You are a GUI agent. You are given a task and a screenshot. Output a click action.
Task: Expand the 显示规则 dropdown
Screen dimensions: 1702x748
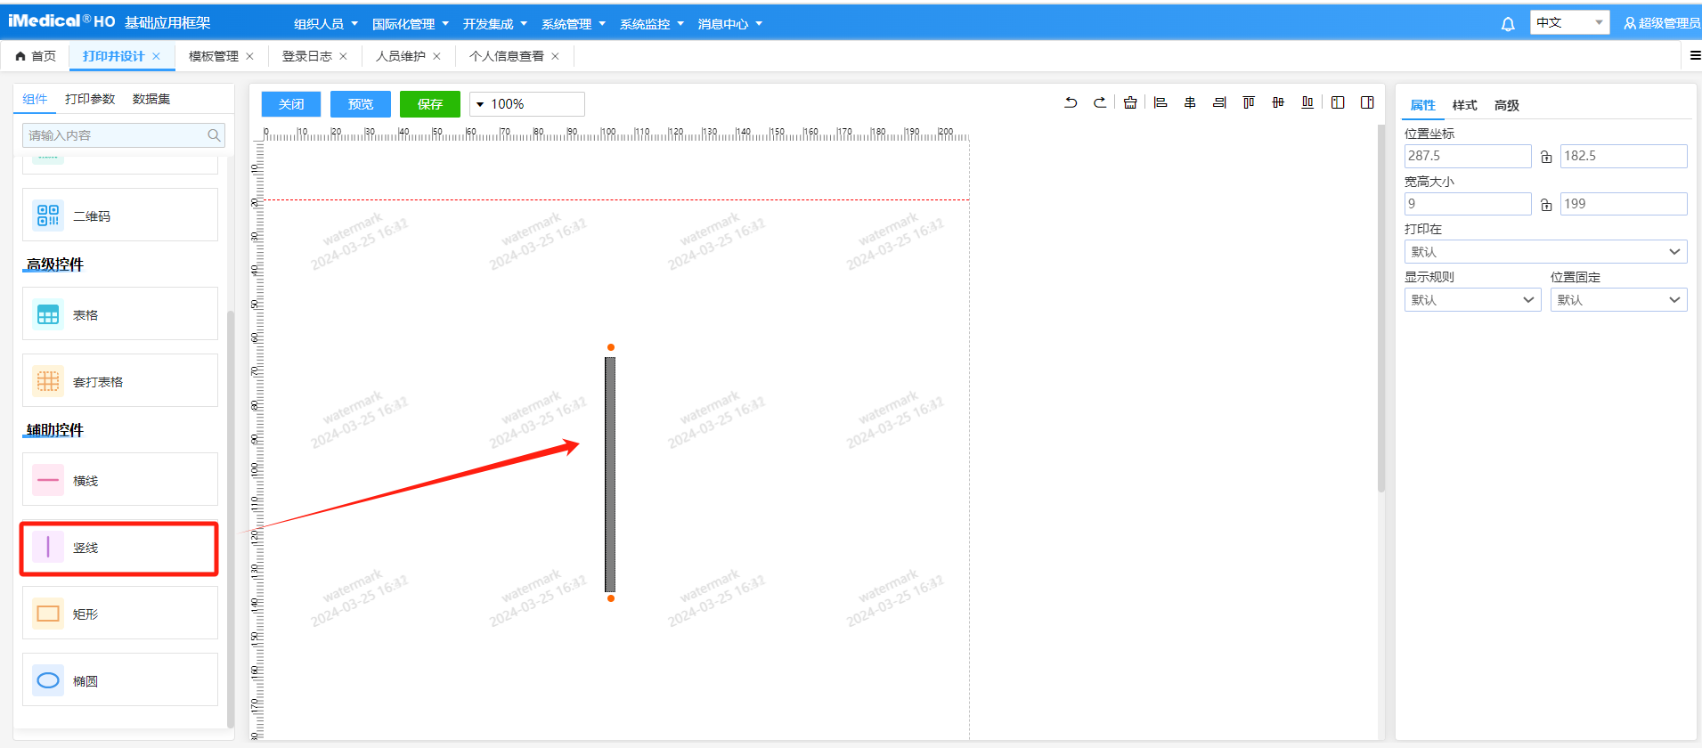(1472, 300)
